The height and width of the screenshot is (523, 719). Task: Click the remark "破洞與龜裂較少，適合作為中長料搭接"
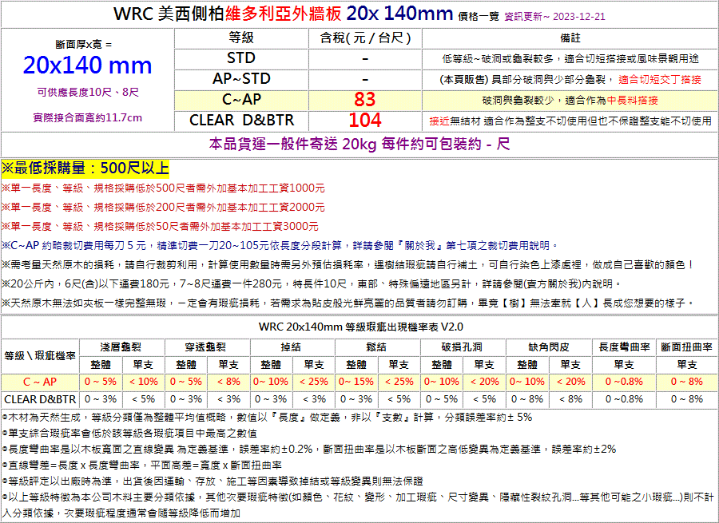(570, 100)
